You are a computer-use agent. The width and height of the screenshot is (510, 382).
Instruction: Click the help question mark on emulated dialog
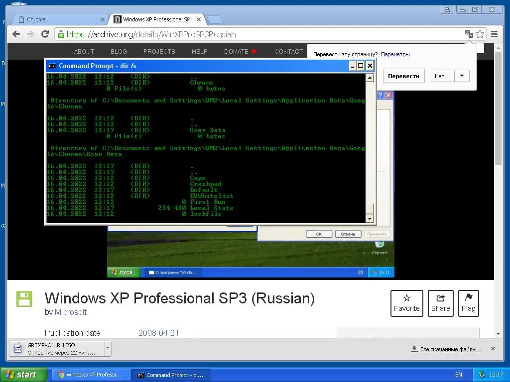[380, 95]
